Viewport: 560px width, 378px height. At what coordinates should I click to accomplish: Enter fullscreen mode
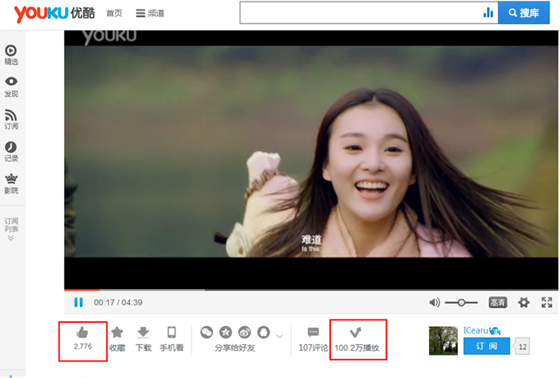pyautogui.click(x=547, y=302)
